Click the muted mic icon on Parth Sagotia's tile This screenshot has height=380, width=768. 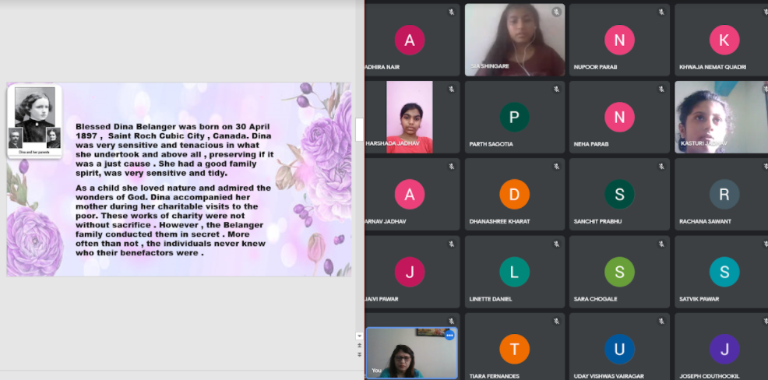click(x=556, y=90)
